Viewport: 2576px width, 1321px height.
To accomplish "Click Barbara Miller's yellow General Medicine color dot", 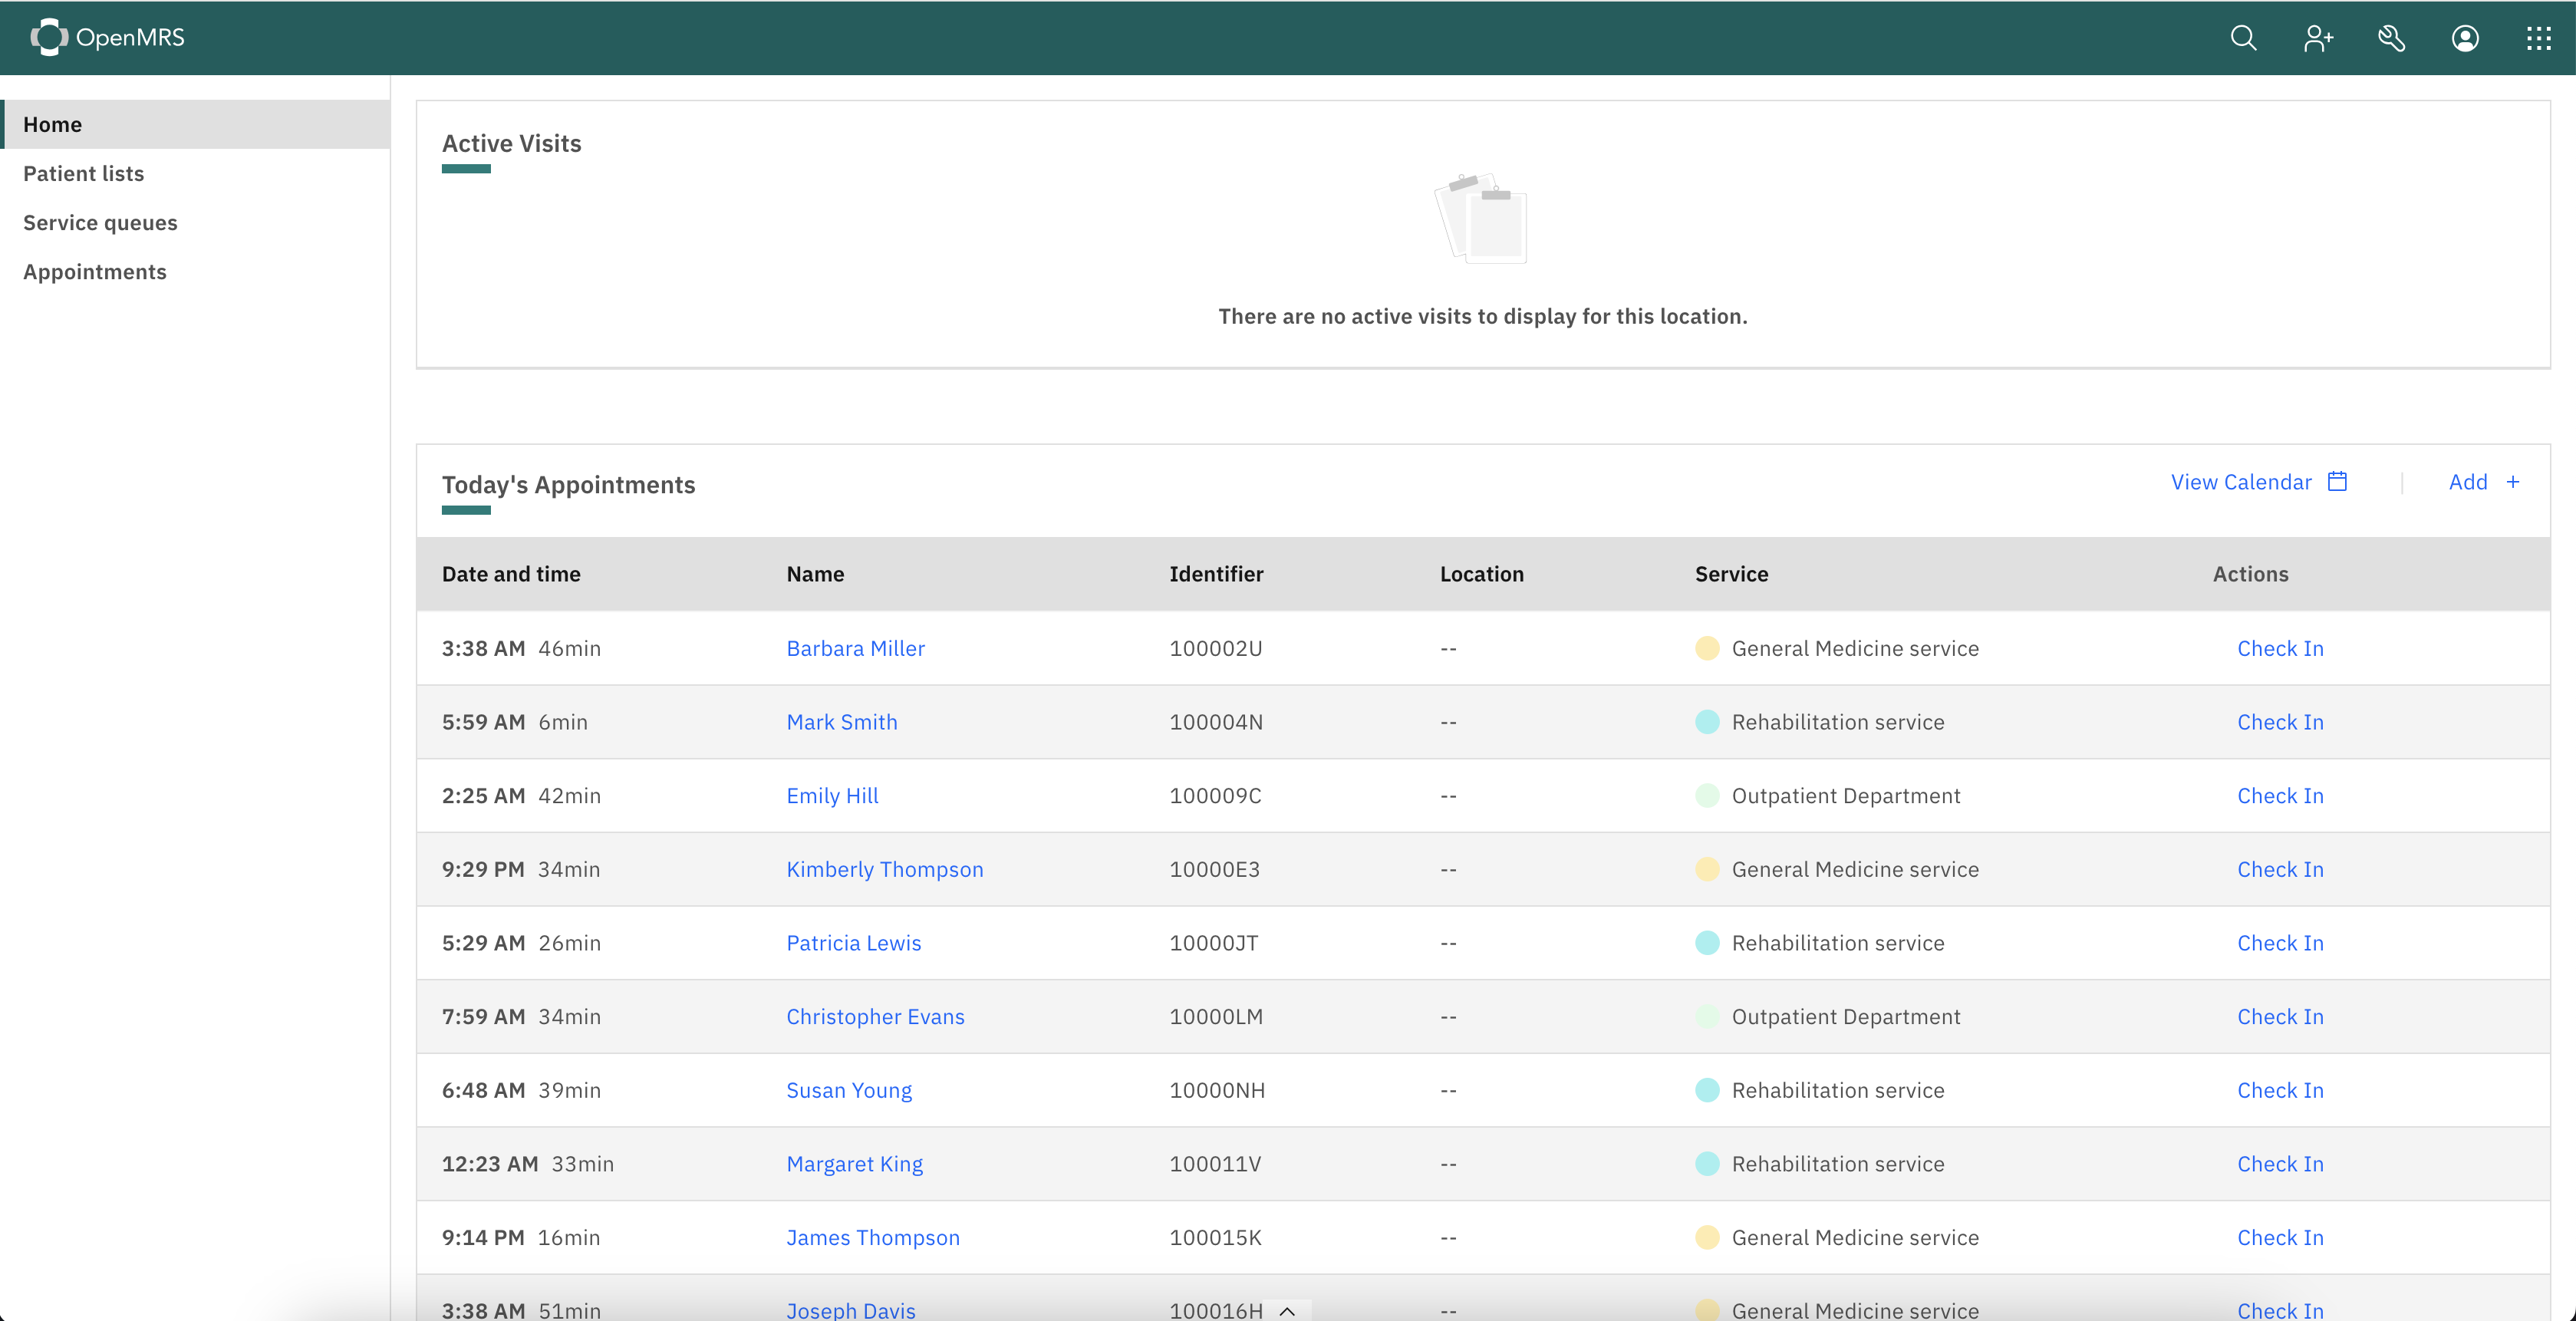I will pos(1707,648).
